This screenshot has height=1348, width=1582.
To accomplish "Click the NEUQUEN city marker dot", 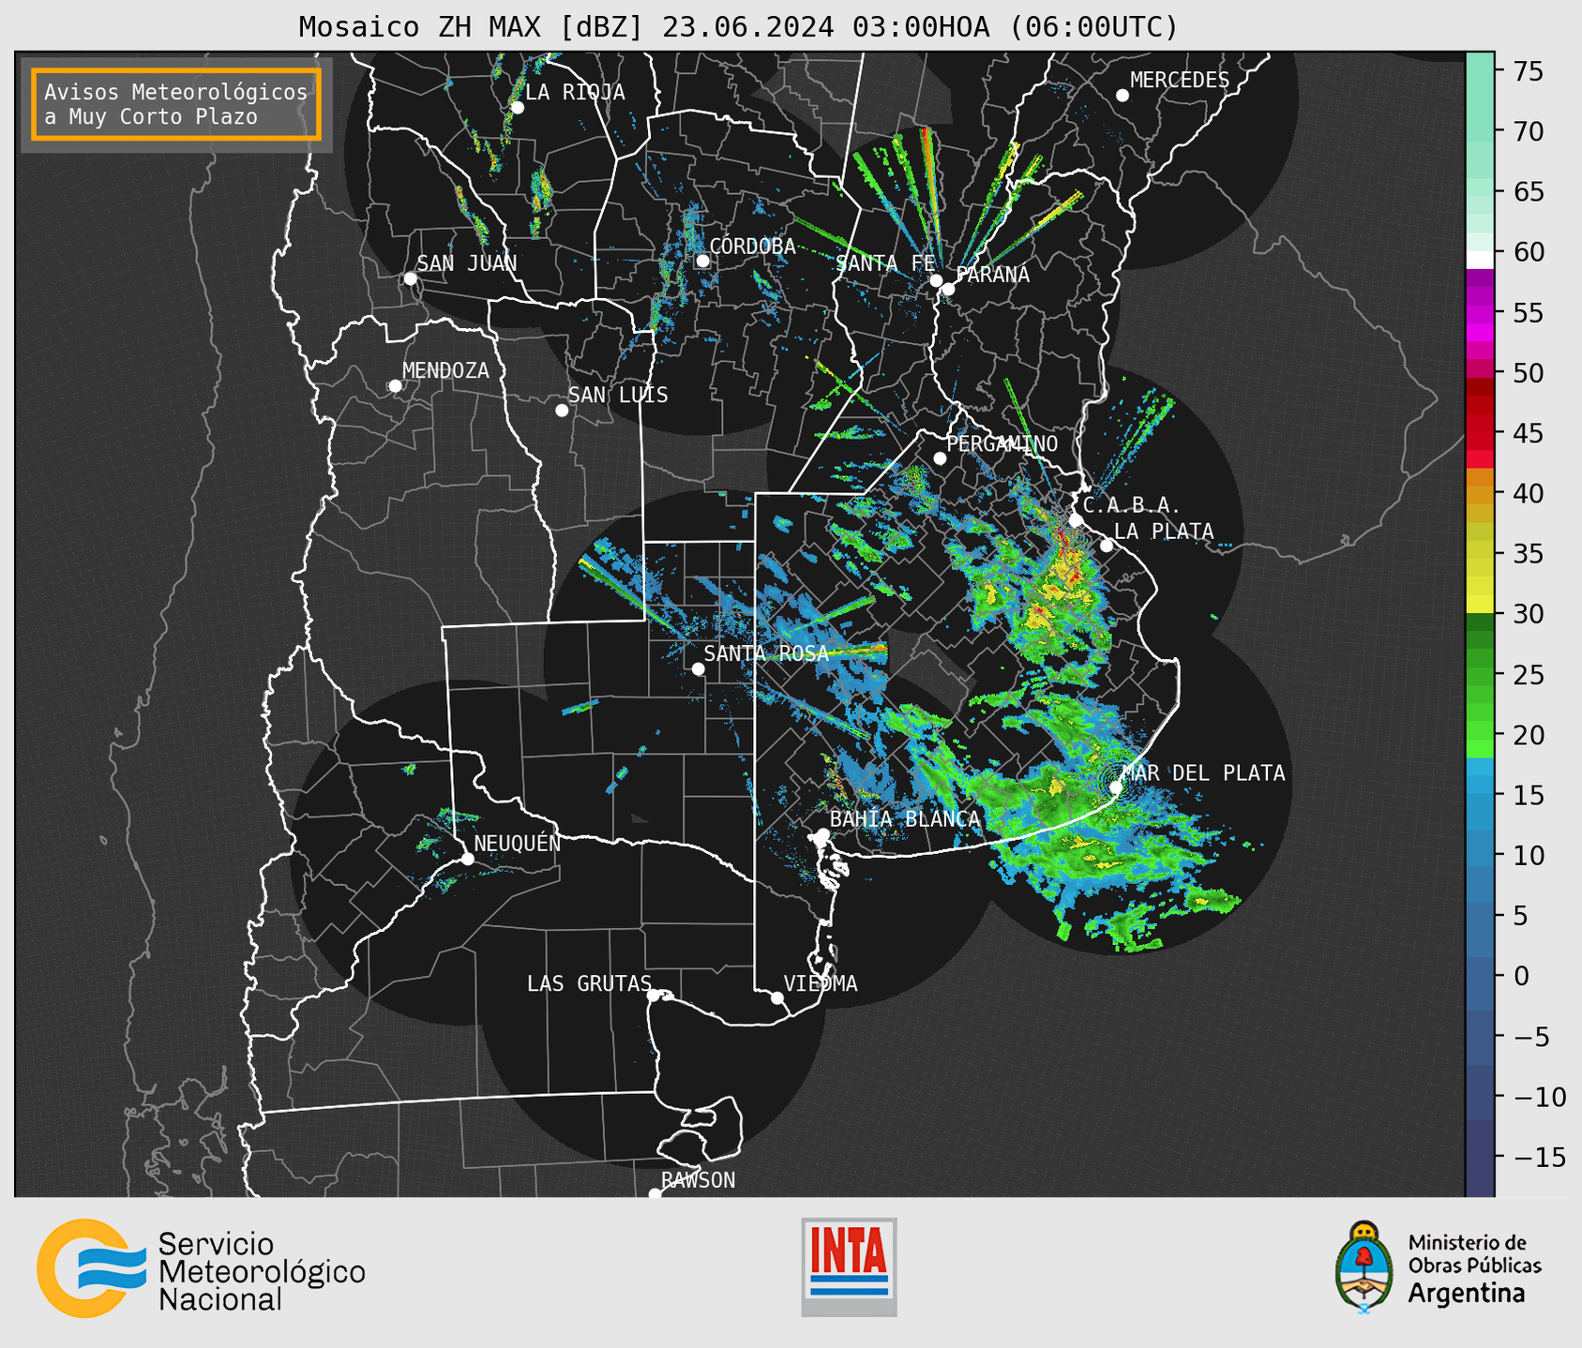I will click(x=467, y=859).
